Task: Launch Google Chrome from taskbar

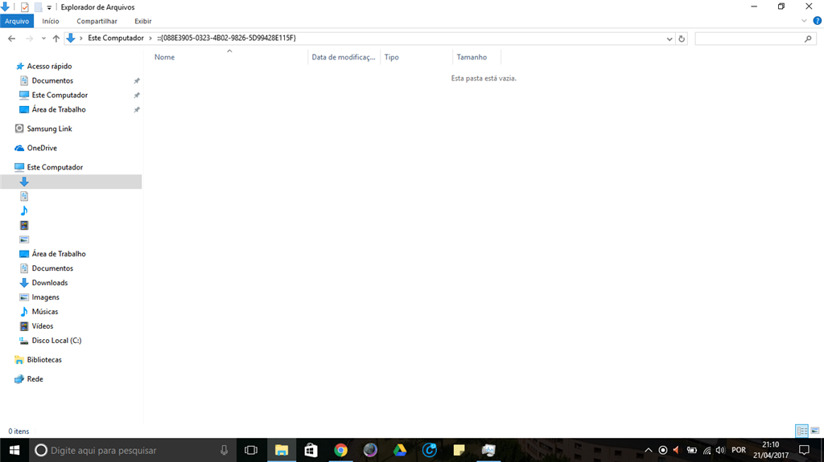Action: click(x=340, y=450)
